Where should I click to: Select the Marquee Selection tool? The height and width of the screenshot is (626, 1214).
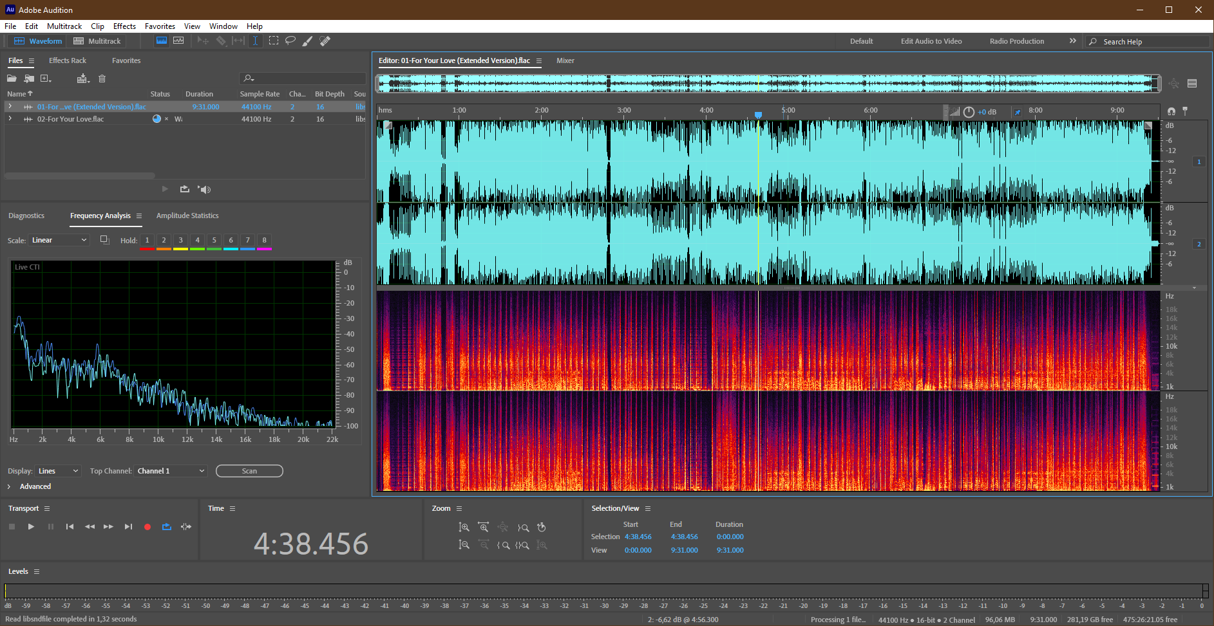tap(274, 41)
